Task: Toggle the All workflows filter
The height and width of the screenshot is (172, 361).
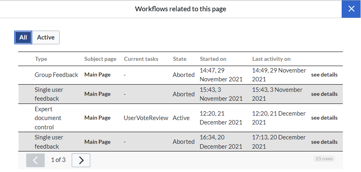Action: pyautogui.click(x=23, y=37)
